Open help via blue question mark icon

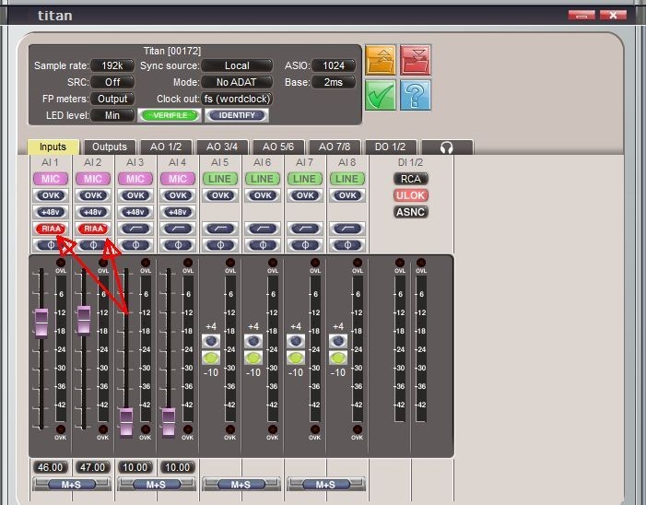tap(416, 95)
